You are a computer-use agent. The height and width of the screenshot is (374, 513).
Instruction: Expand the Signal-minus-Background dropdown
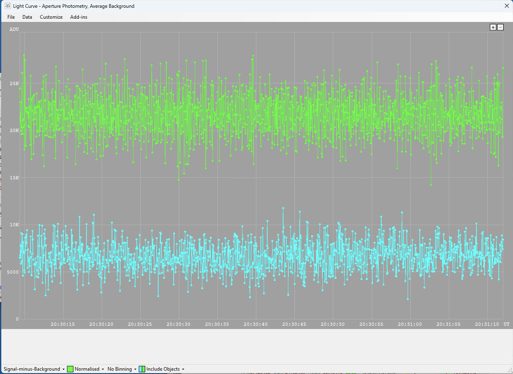click(34, 369)
